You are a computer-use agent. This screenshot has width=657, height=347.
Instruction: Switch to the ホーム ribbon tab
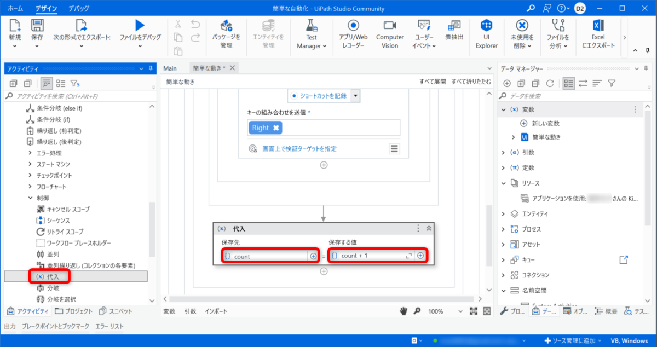tap(15, 9)
